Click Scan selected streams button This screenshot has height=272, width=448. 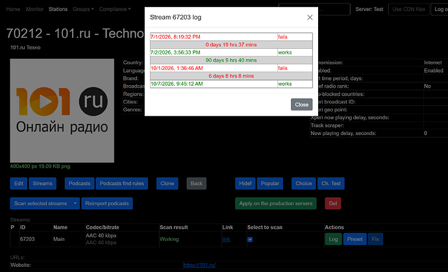click(x=40, y=203)
